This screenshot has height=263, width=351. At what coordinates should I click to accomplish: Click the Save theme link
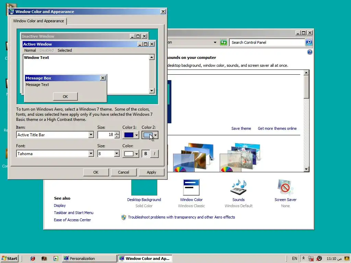pos(241,128)
